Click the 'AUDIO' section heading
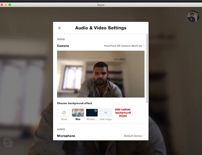This screenshot has width=202, height=155. (61, 129)
